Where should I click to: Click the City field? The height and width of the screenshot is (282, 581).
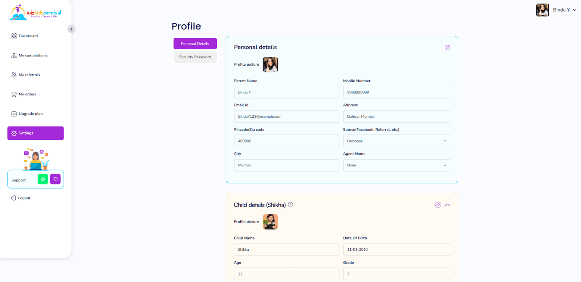click(287, 165)
